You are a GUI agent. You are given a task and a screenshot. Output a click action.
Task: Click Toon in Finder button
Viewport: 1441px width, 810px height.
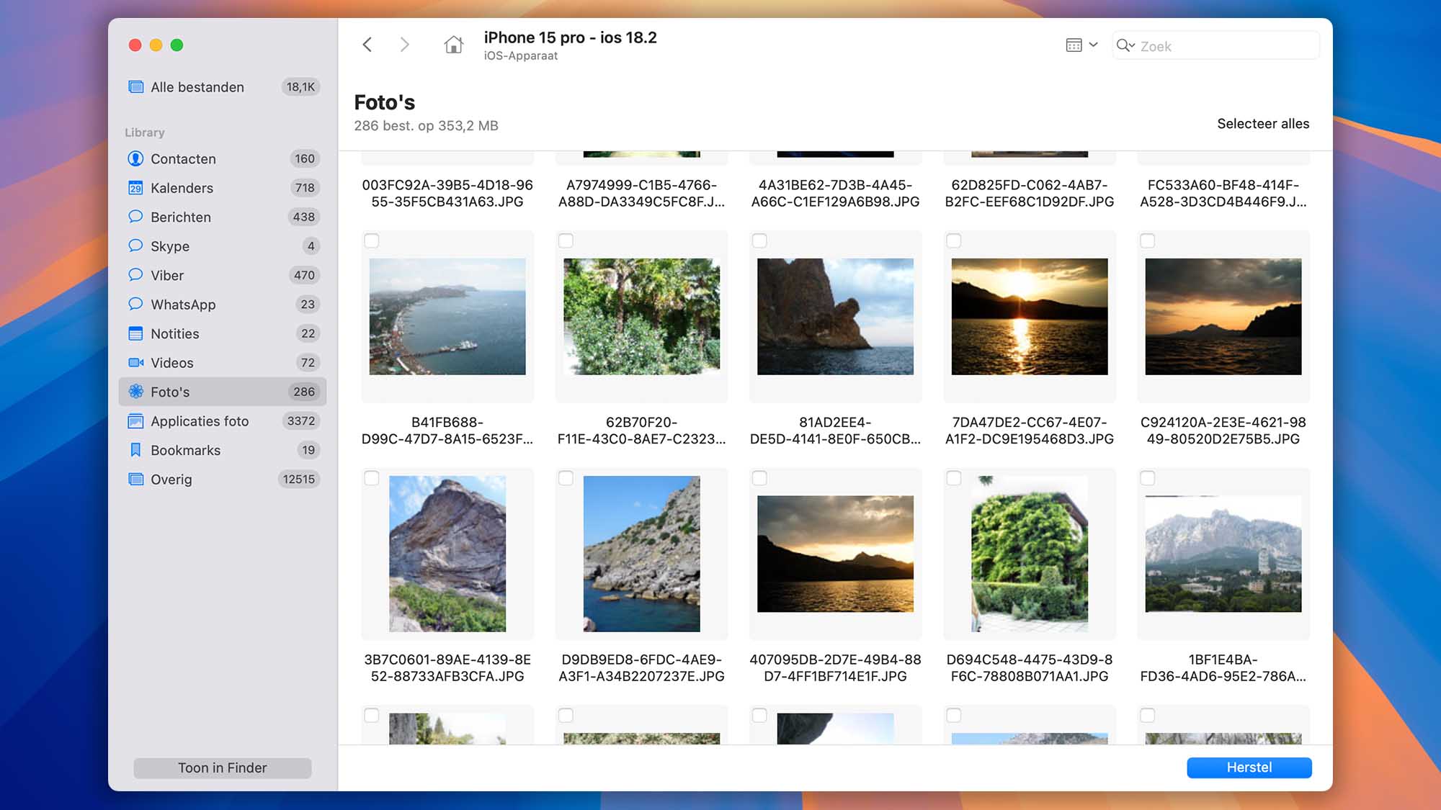coord(222,768)
